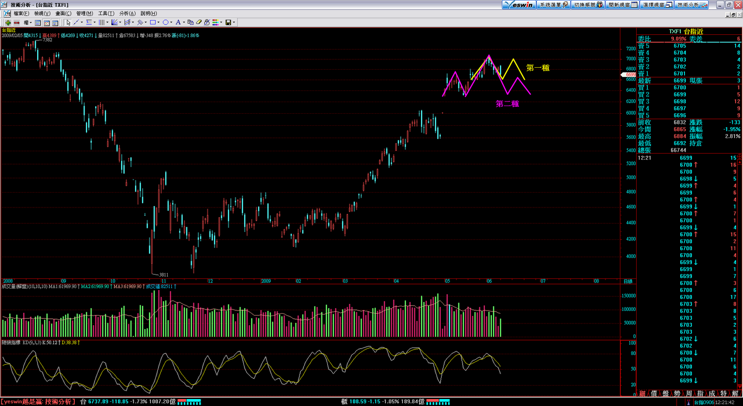Click the application icon in the menu bar
This screenshot has width=743, height=406.
(7, 13)
